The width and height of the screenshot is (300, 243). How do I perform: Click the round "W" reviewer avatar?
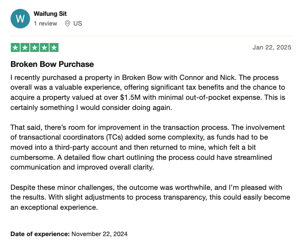pos(20,19)
